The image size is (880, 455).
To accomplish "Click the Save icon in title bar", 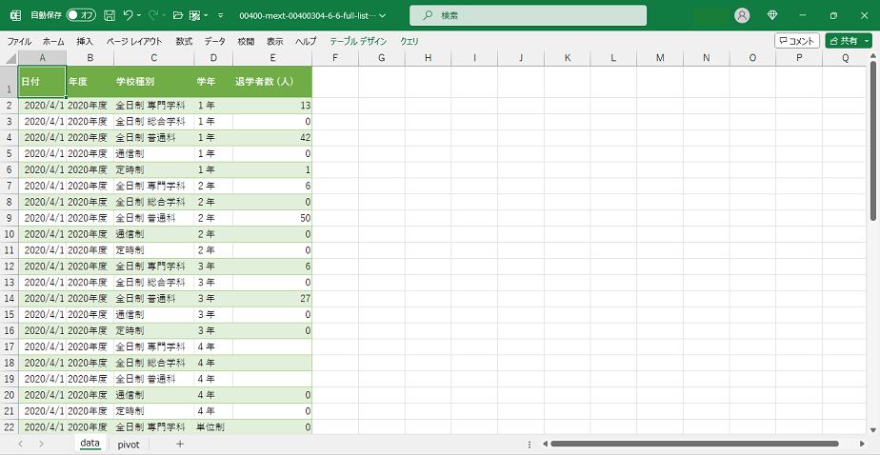I will [x=110, y=15].
